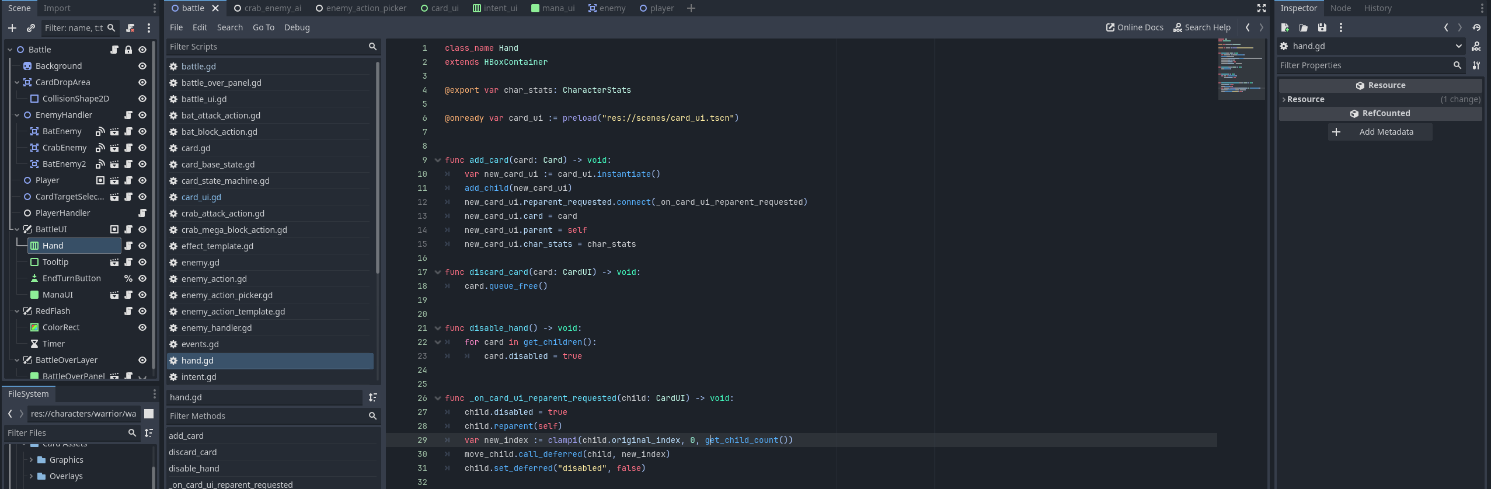1491x489 pixels.
Task: Toggle alphabetical sorting of methods list
Action: coord(373,397)
